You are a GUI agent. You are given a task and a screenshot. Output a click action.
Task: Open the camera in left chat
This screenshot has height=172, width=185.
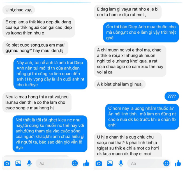(7, 164)
